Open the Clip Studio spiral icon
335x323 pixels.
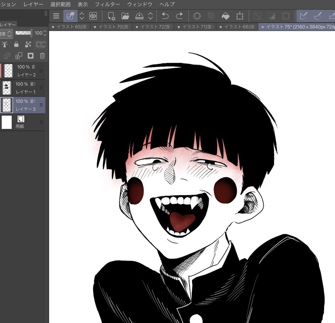click(93, 16)
